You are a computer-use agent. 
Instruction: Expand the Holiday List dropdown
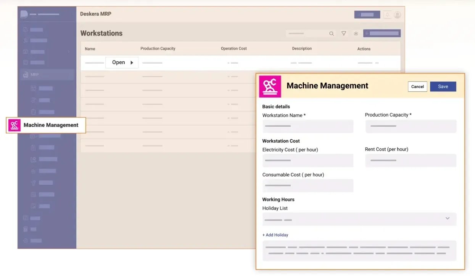click(x=447, y=219)
